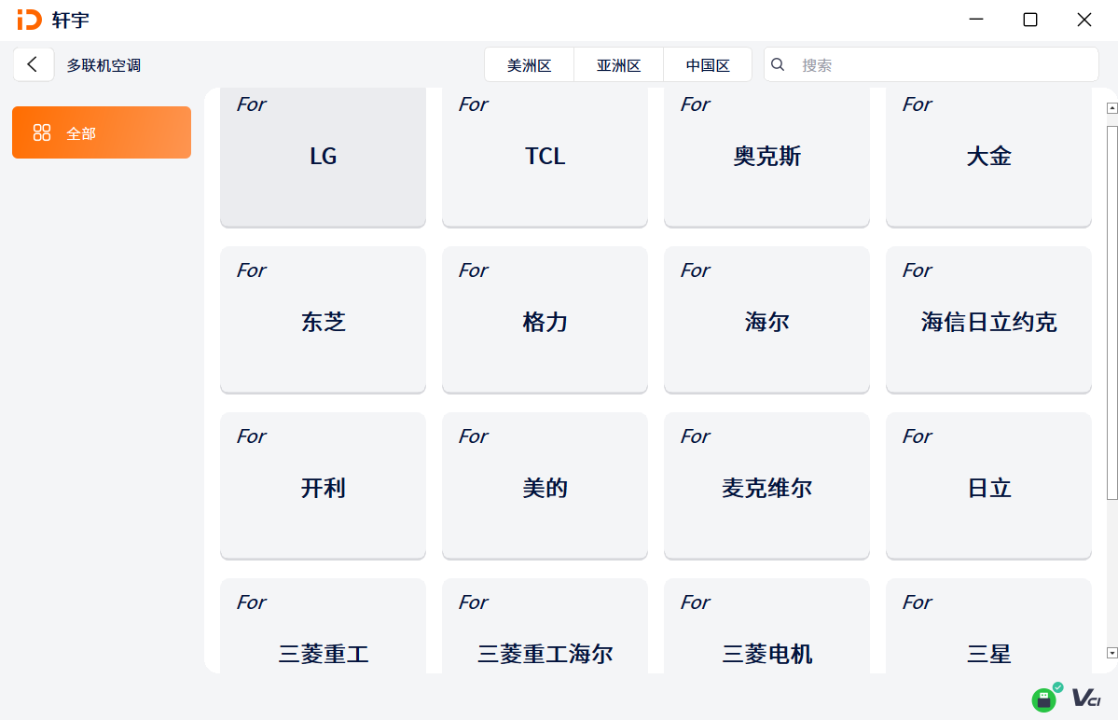Switch to the 中国区 tab
Image resolution: width=1118 pixels, height=720 pixels.
(707, 64)
